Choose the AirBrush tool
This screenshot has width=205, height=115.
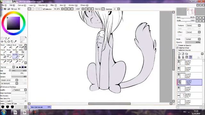[9, 46]
